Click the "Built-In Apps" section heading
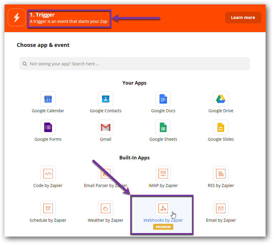The image size is (273, 244). click(134, 158)
